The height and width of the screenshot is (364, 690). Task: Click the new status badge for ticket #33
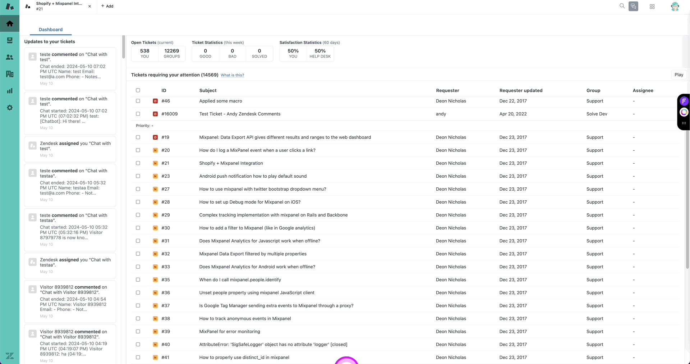(x=155, y=267)
